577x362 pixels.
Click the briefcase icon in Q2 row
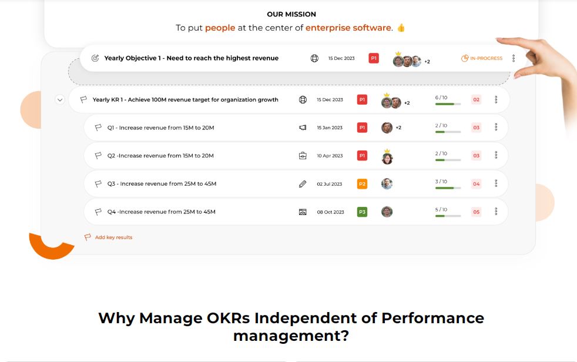click(303, 156)
